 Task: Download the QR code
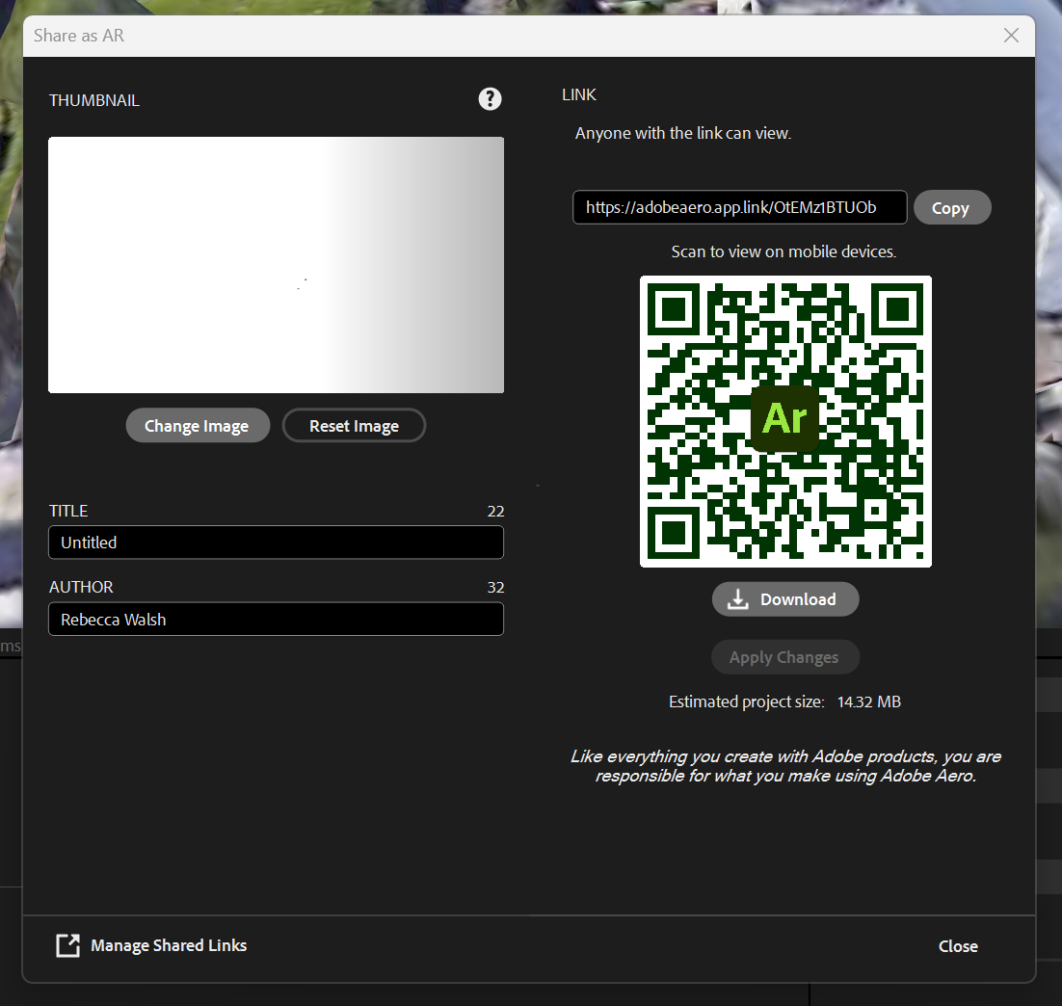point(785,598)
